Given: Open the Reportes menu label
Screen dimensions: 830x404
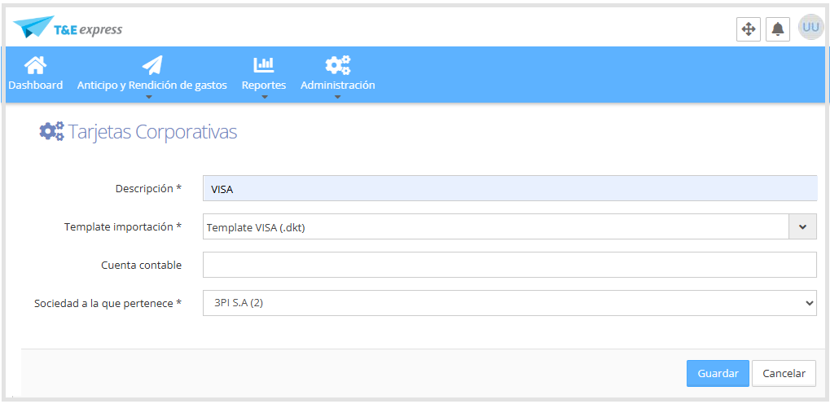Looking at the screenshot, I should pyautogui.click(x=264, y=86).
